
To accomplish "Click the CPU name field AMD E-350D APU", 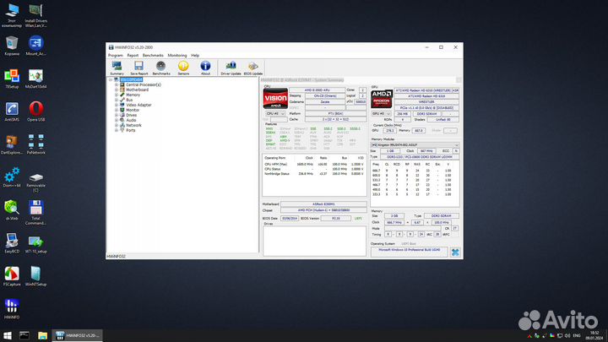I will [317, 90].
